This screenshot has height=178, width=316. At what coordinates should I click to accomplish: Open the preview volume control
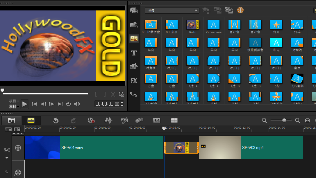(77, 104)
